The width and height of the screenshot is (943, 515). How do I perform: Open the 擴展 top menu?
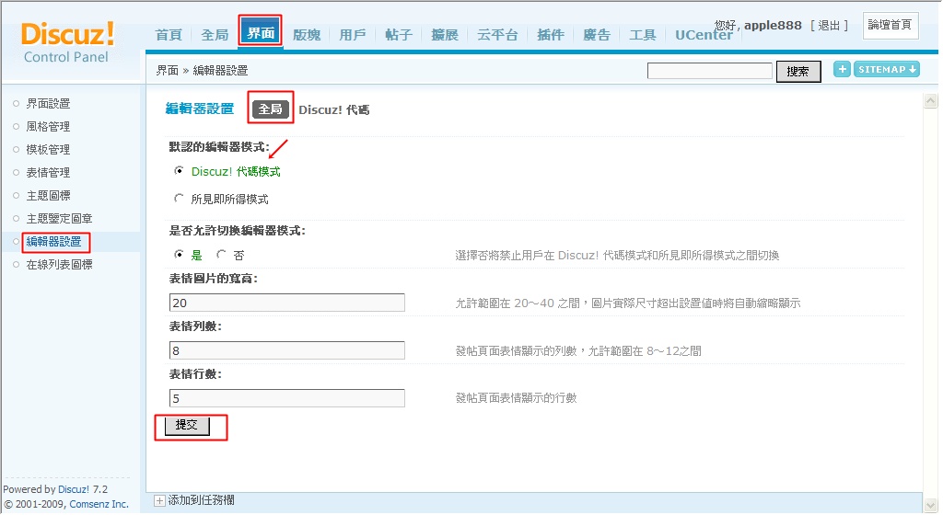pos(445,35)
